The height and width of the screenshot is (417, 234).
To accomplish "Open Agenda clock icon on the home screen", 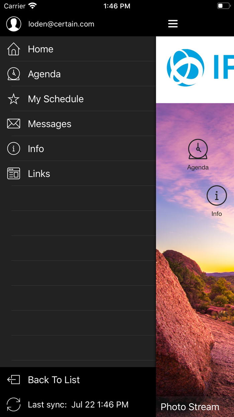I will point(198,149).
